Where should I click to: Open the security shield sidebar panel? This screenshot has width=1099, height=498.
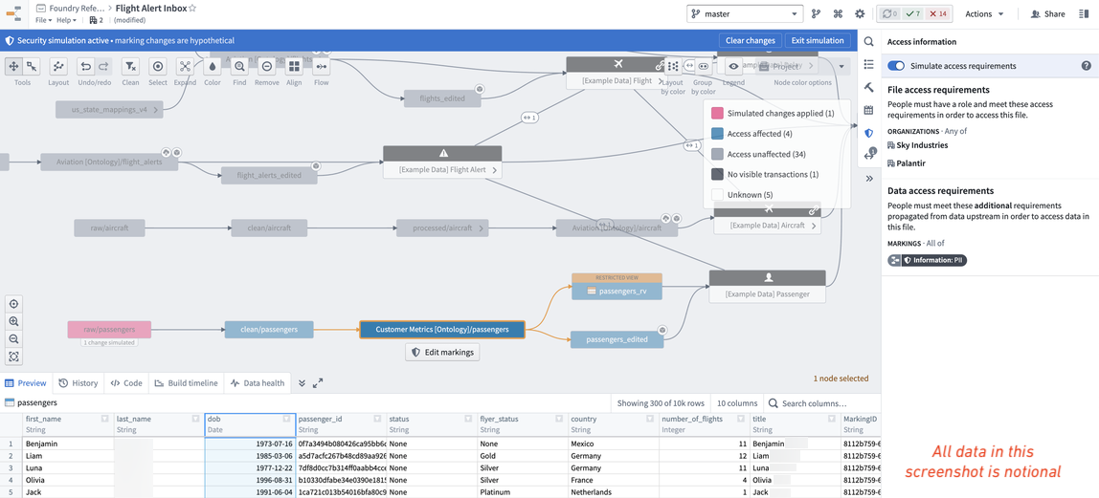click(x=869, y=133)
